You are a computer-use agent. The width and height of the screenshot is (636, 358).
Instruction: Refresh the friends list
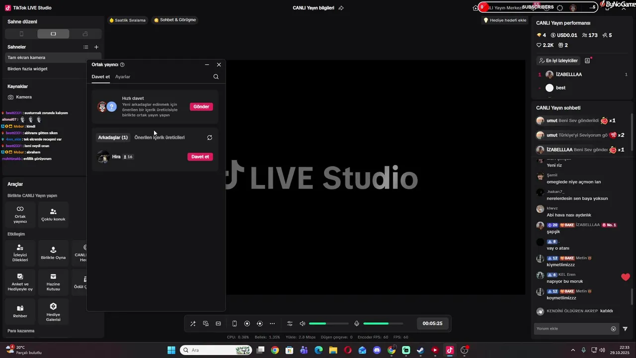pos(210,138)
